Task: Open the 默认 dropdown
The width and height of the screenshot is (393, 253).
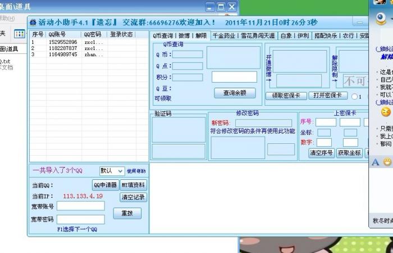Action: click(112, 171)
